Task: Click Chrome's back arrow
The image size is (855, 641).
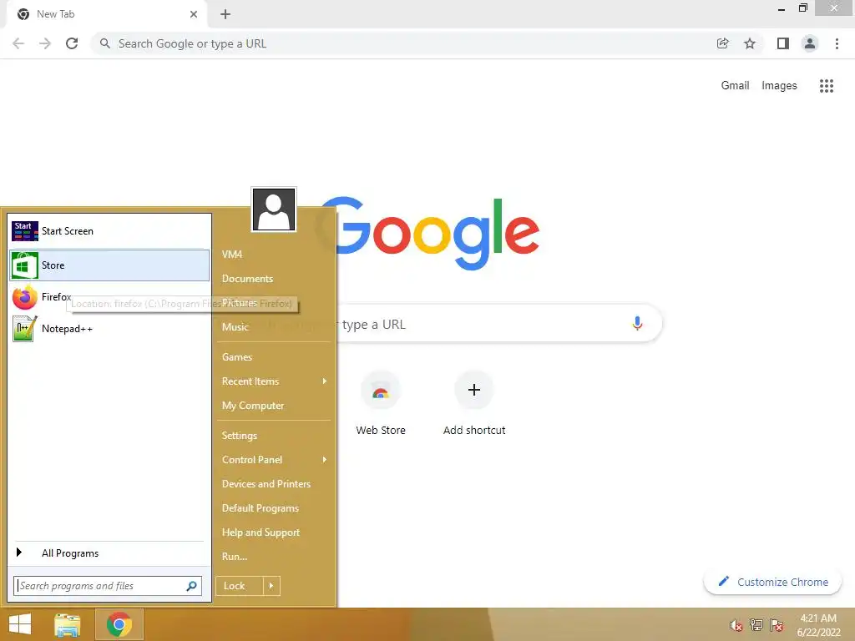Action: pyautogui.click(x=18, y=43)
